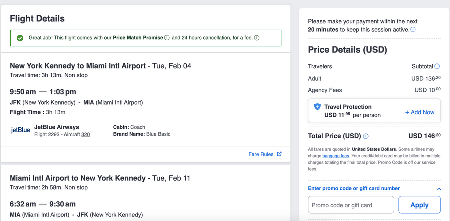Select the New York Kennedy to Miami heading
This screenshot has width=450, height=221.
pyautogui.click(x=78, y=66)
